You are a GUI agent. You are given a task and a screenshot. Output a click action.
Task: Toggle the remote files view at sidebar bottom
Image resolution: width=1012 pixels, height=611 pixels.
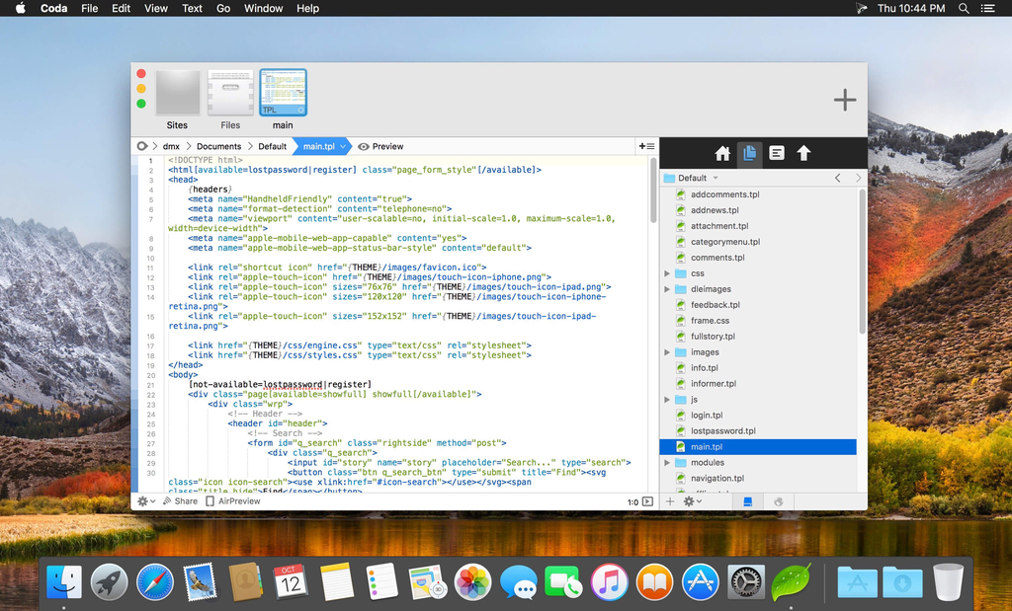778,501
